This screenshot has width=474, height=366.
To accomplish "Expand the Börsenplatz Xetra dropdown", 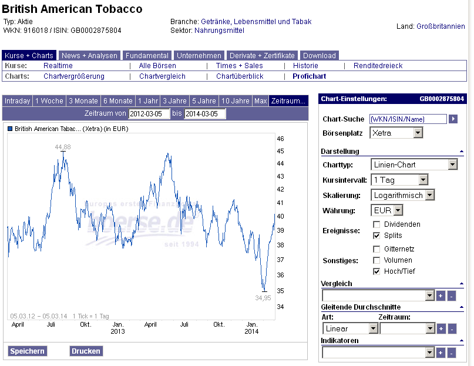I will [x=418, y=133].
